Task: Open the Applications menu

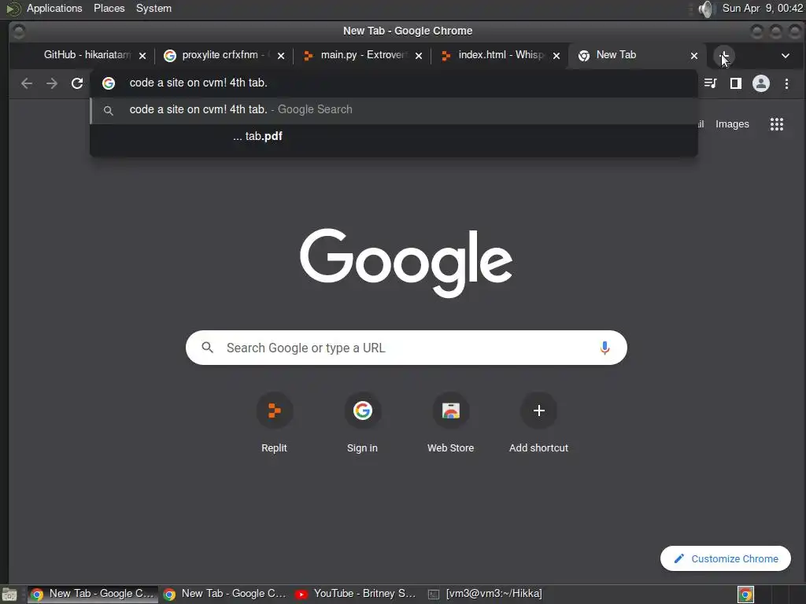Action: (54, 8)
